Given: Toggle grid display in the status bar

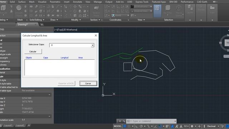Looking at the screenshot, I should (125, 126).
